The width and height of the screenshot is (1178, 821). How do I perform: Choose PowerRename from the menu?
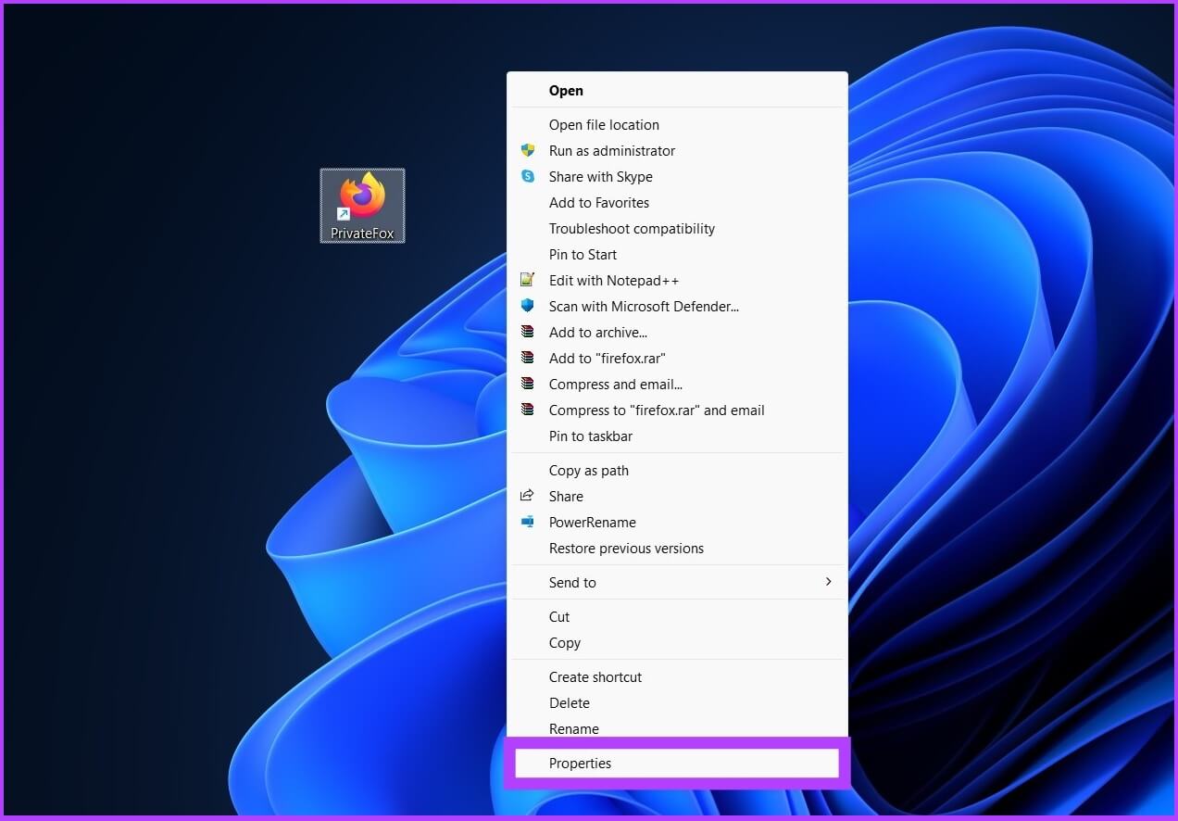pyautogui.click(x=677, y=522)
